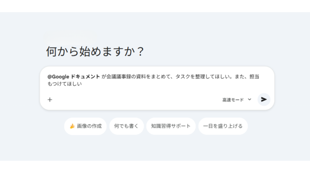Open the 高速モード mode selector
This screenshot has height=173, width=310.
233,100
